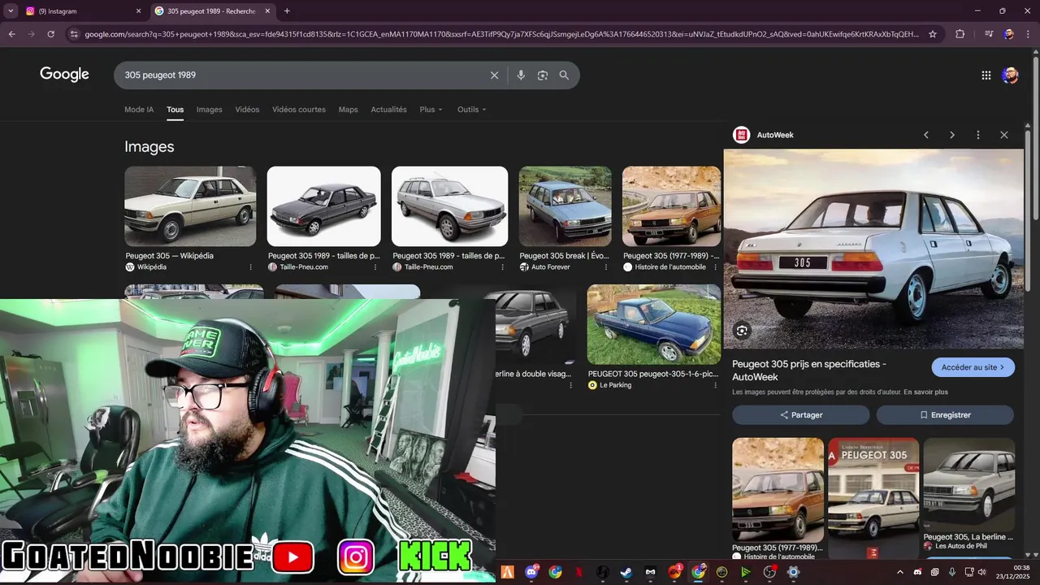Click the Accéder au site button

pos(973,367)
